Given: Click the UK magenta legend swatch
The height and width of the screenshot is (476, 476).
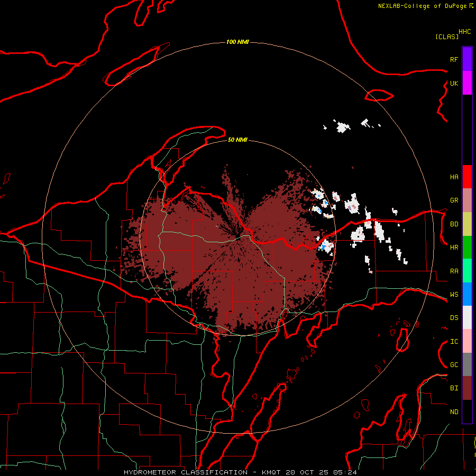Looking at the screenshot, I should (x=467, y=83).
